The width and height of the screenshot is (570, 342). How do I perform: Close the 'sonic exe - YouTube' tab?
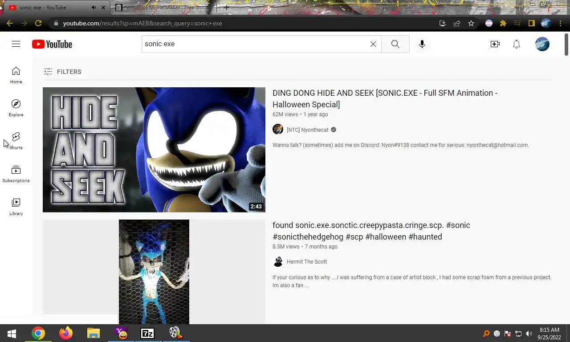104,8
